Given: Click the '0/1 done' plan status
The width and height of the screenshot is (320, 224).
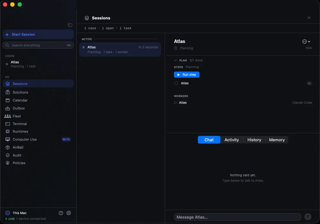Looking at the screenshot, I should (x=196, y=60).
